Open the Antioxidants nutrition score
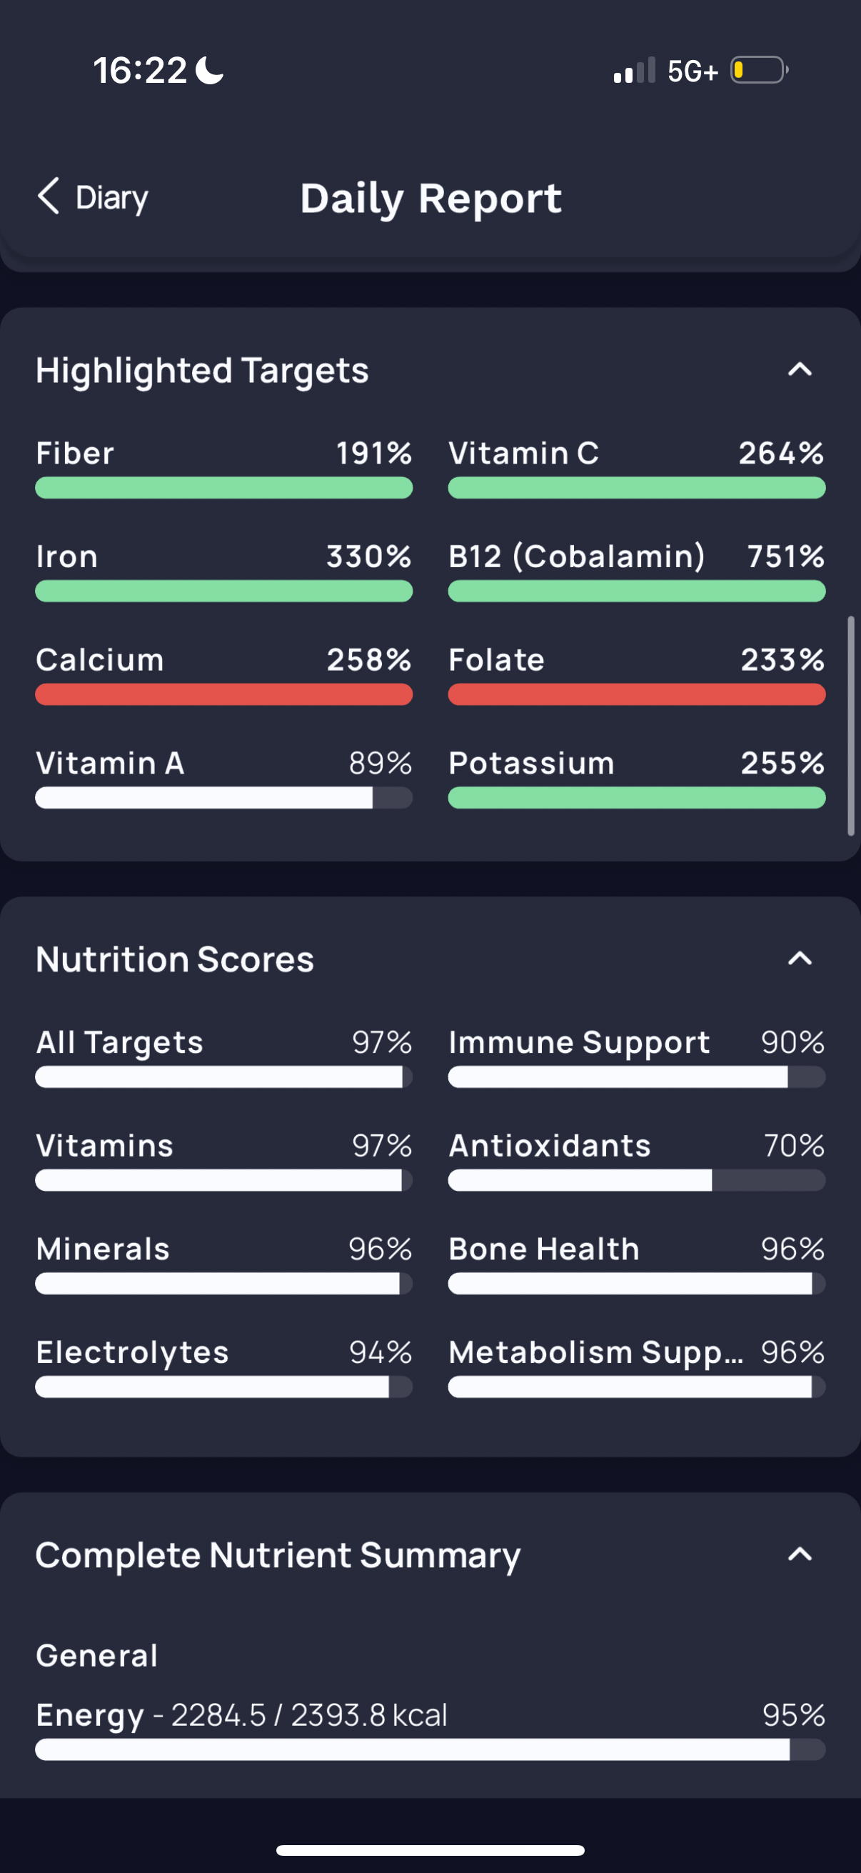The image size is (861, 1873). click(637, 1160)
